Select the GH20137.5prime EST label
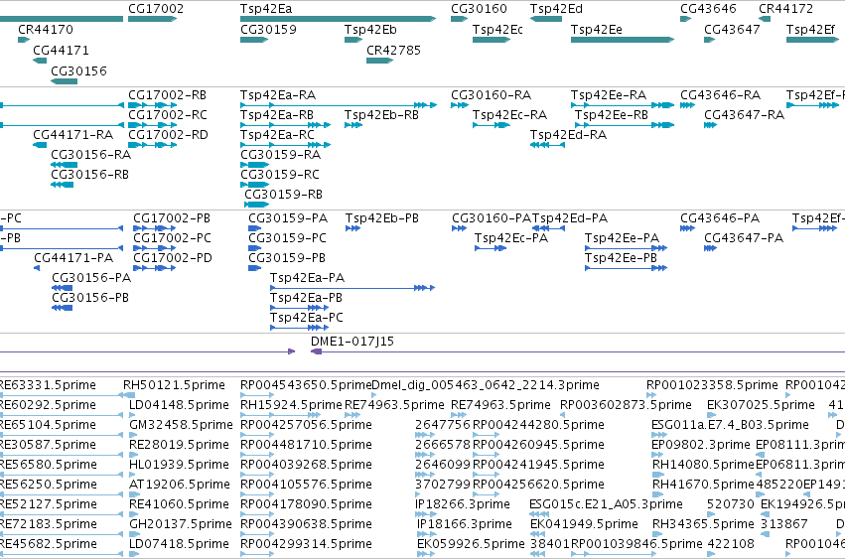Screen dimensions: 845x559 [x=181, y=524]
